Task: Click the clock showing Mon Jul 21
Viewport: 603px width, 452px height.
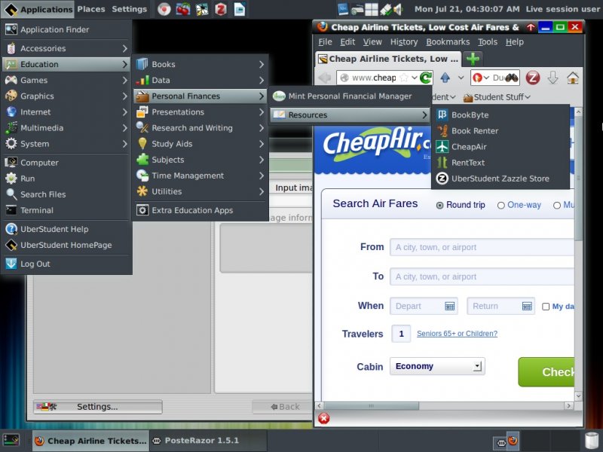Action: point(467,9)
